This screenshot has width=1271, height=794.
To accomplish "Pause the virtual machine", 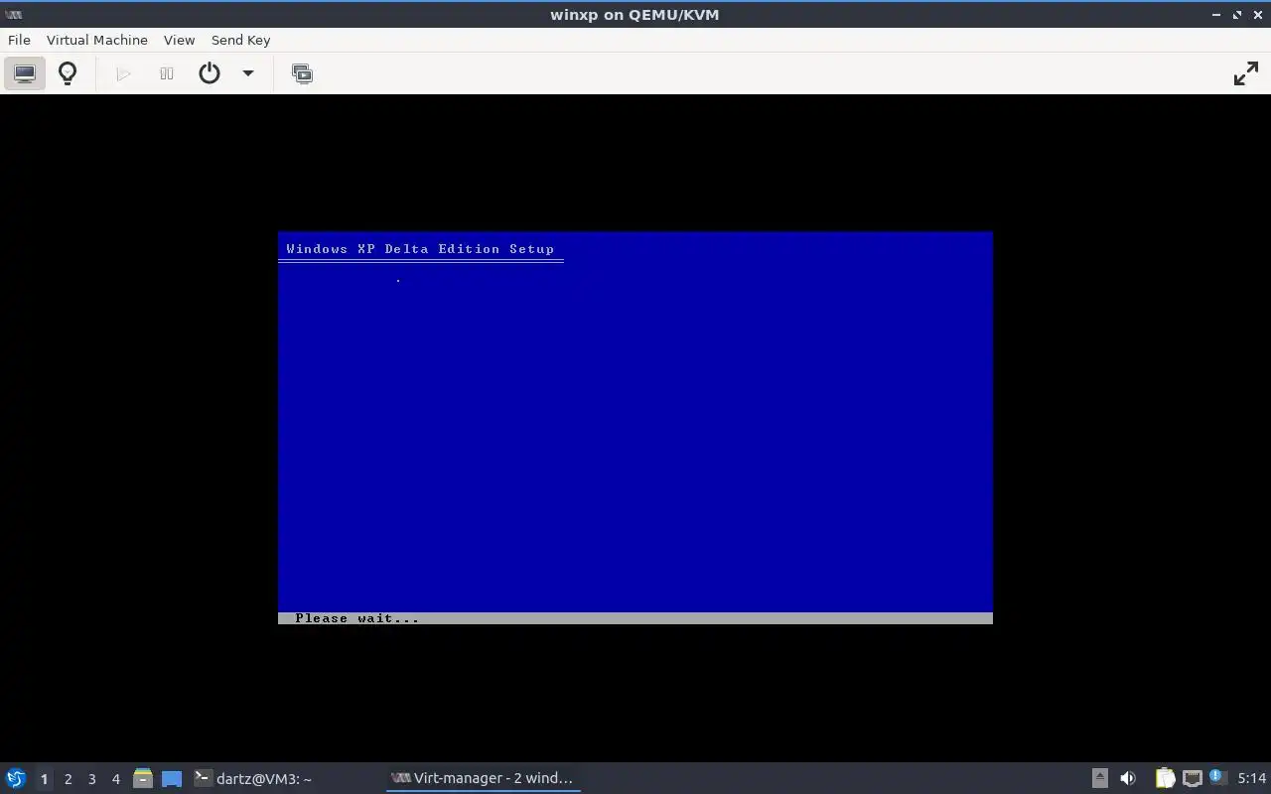I will coord(167,73).
